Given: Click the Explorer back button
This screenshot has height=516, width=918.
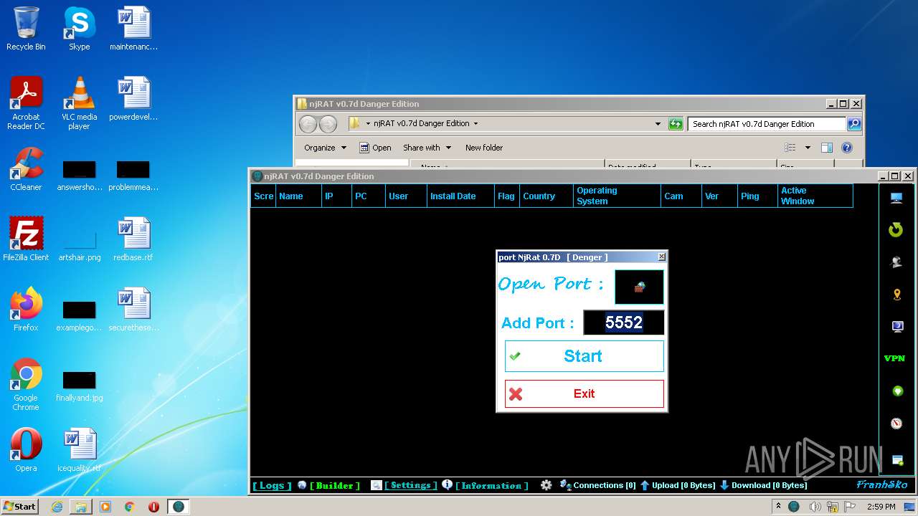Looking at the screenshot, I should tap(308, 124).
